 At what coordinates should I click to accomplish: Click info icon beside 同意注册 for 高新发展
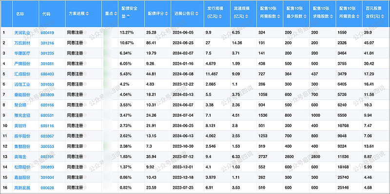click(x=85, y=188)
